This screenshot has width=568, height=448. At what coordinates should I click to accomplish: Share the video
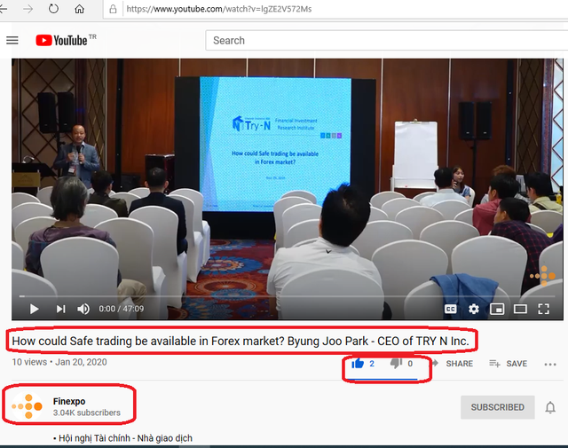[454, 363]
